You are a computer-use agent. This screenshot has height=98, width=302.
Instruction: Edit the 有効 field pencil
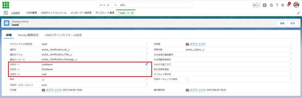point(147,79)
